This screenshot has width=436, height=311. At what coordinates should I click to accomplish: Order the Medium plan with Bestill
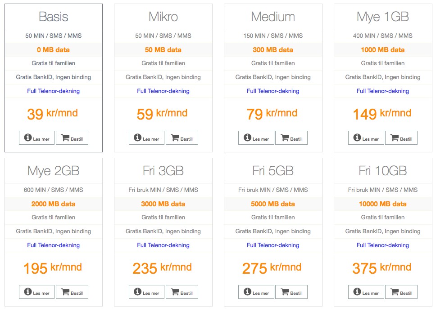tap(291, 138)
